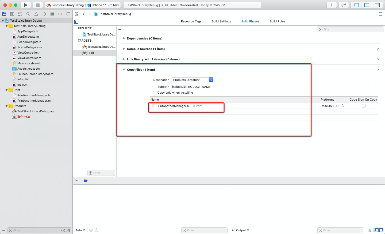This screenshot has width=385, height=234.
Task: Collapse the Print group in navigator
Action: tap(7, 90)
